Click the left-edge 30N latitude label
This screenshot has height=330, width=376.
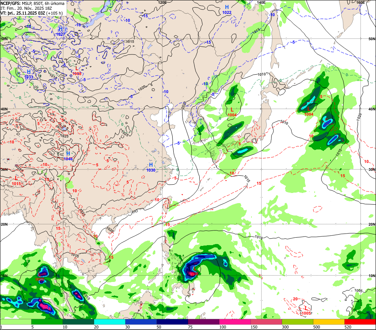click(4, 170)
